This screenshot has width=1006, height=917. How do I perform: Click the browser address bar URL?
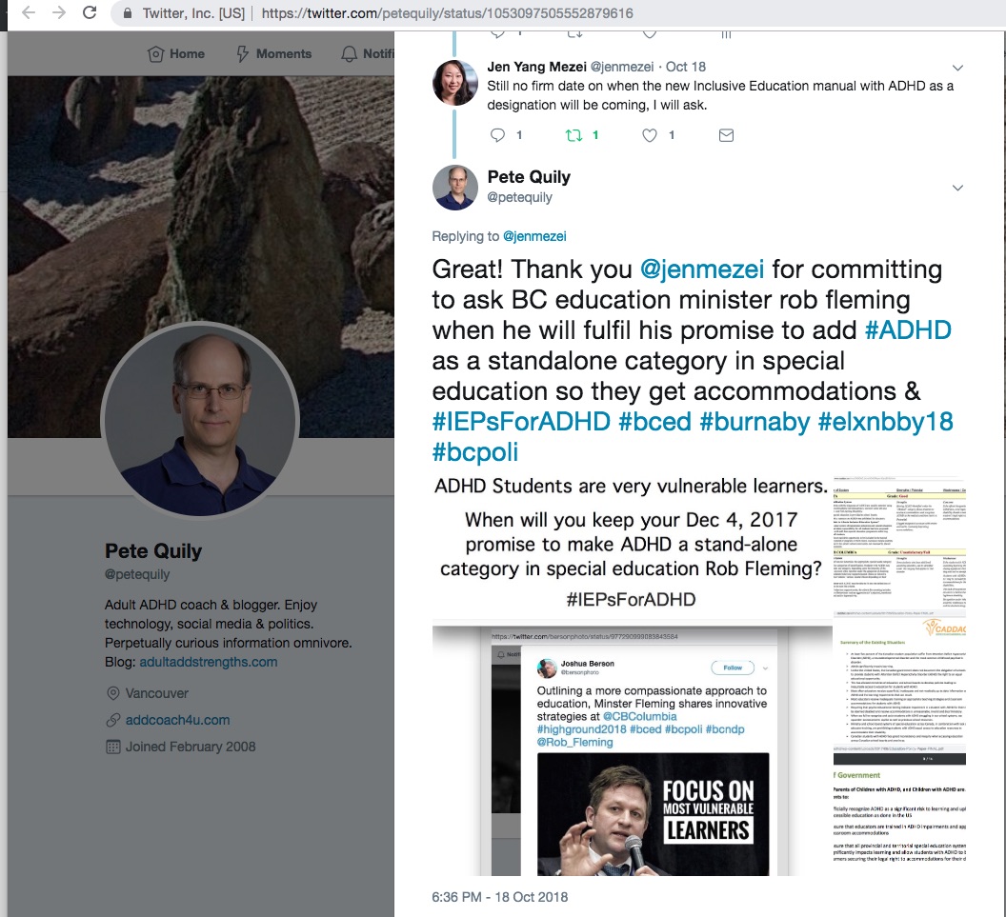pos(447,13)
